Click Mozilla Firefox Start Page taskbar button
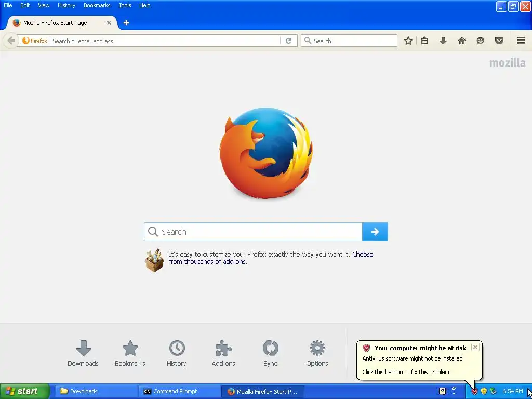532x399 pixels. pos(263,392)
